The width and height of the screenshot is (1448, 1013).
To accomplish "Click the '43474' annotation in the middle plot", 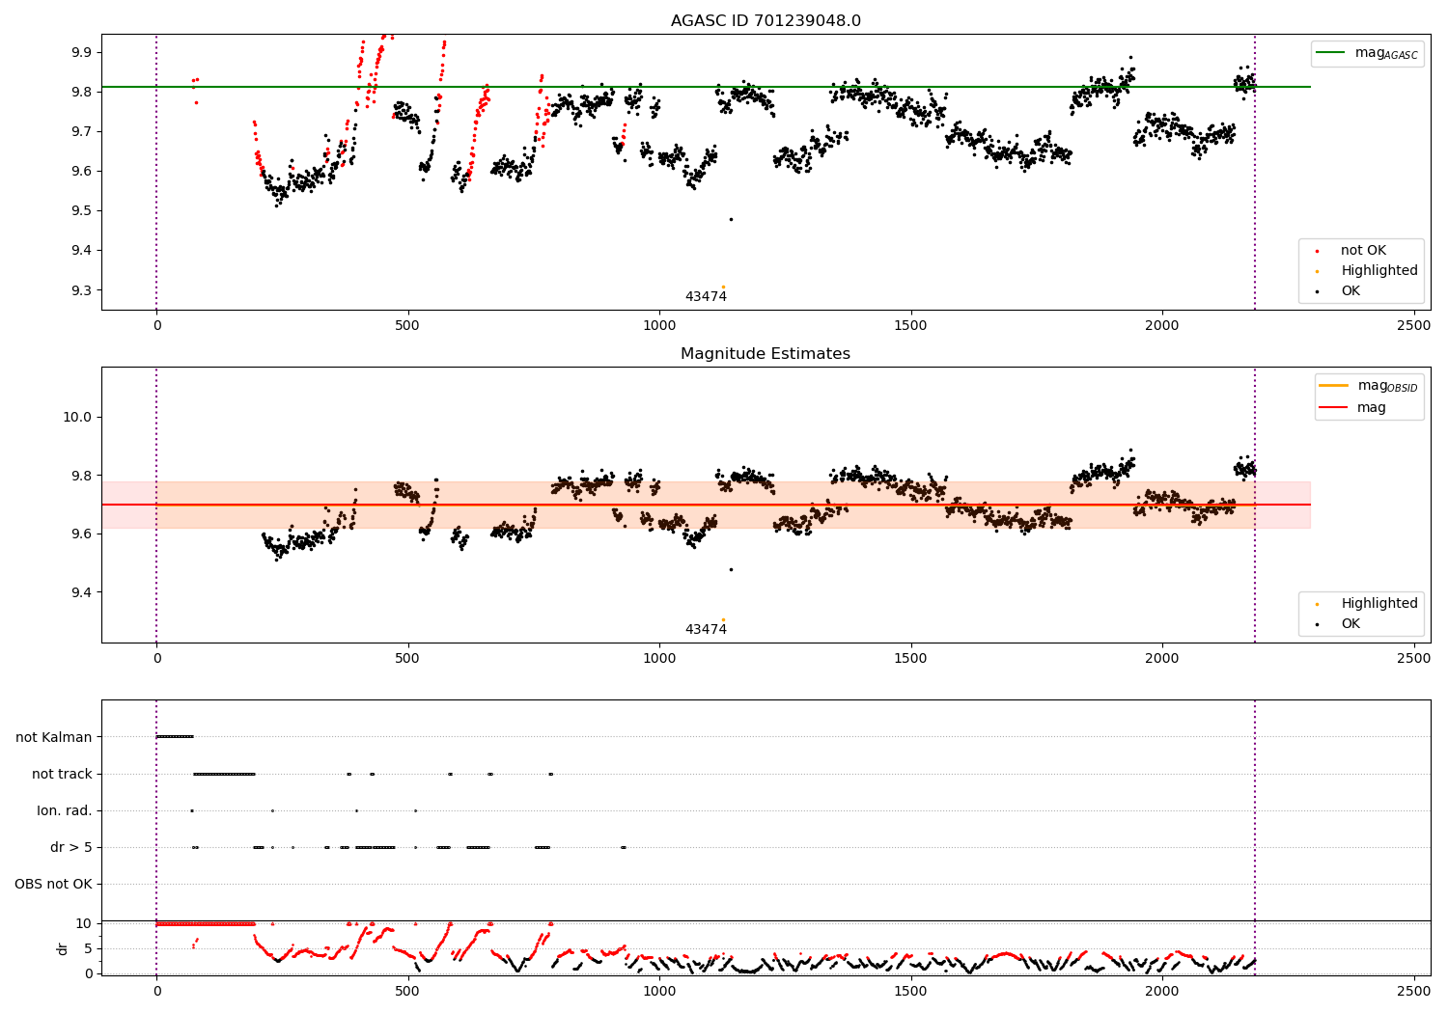I will (x=706, y=630).
